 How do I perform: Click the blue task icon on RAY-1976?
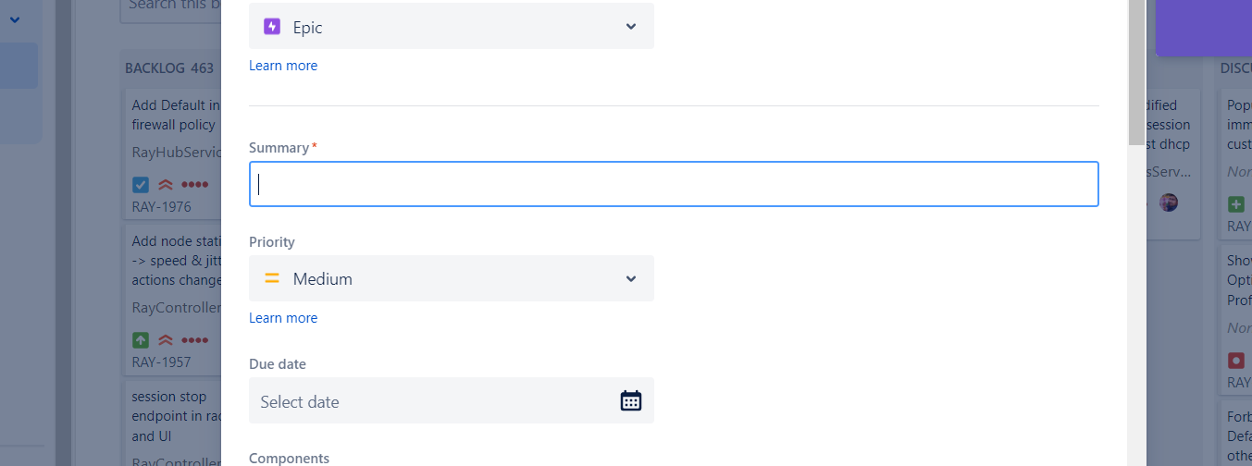coord(141,185)
